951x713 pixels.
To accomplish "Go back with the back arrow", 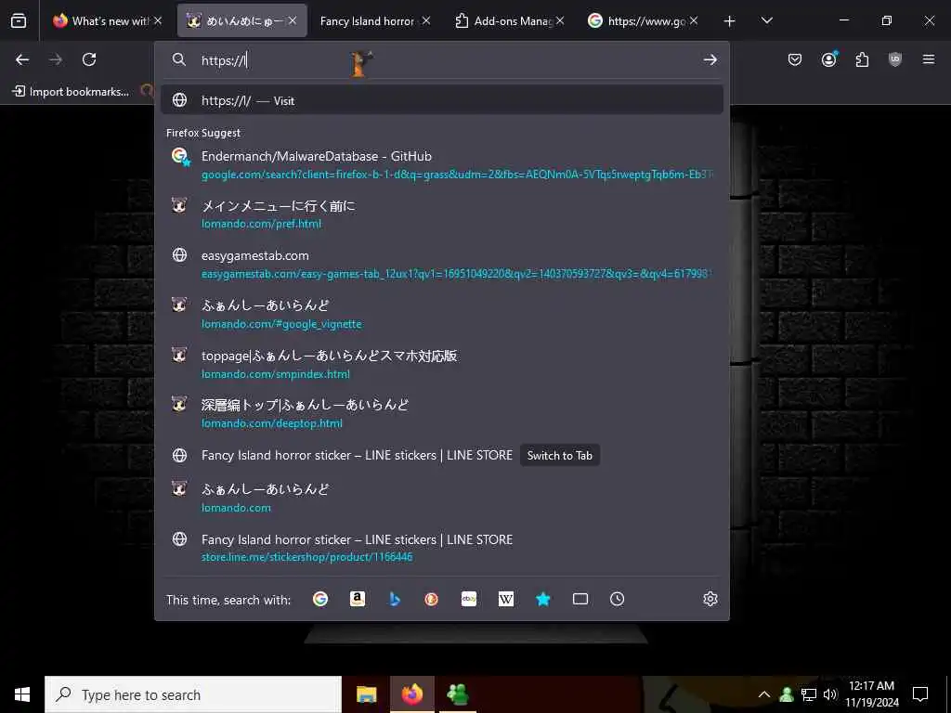I will (x=22, y=59).
